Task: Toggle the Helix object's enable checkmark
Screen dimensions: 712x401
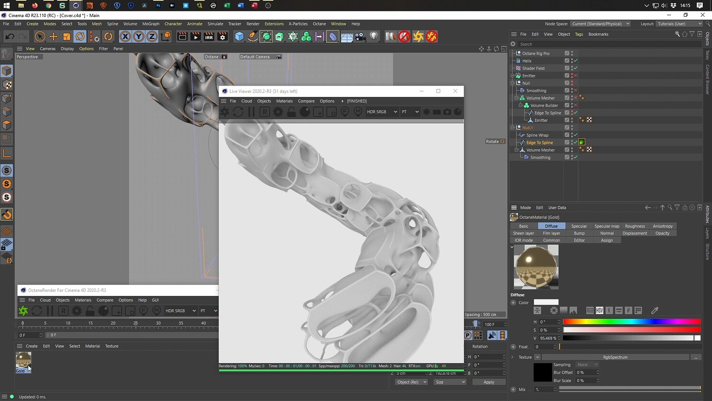Action: 575,61
